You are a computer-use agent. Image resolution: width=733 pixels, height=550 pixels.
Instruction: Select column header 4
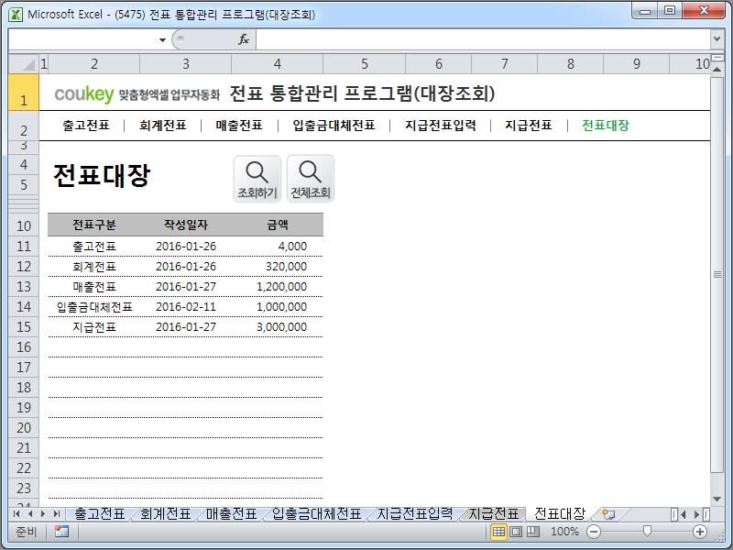(278, 63)
